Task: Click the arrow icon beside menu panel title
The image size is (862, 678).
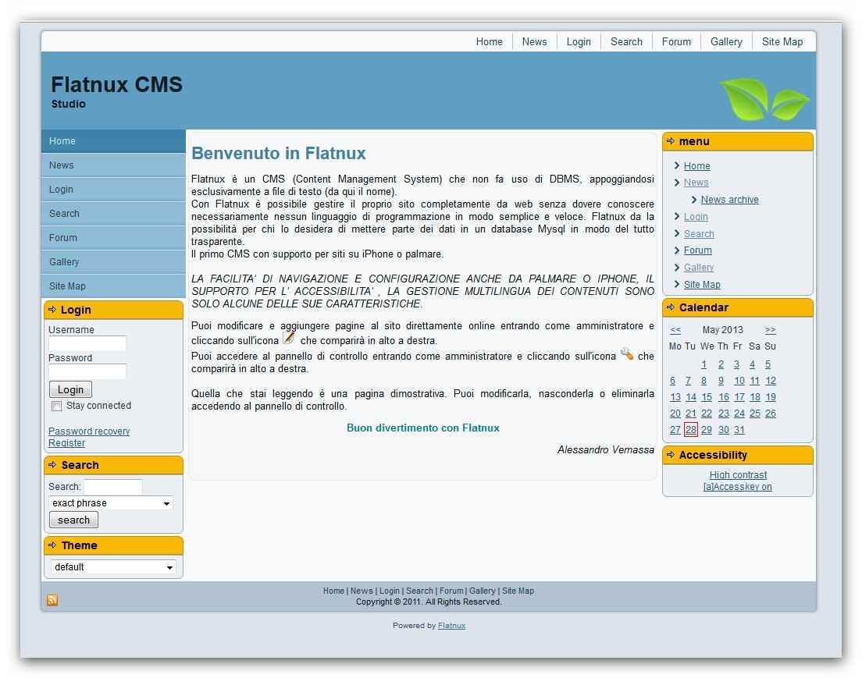Action: (x=671, y=141)
